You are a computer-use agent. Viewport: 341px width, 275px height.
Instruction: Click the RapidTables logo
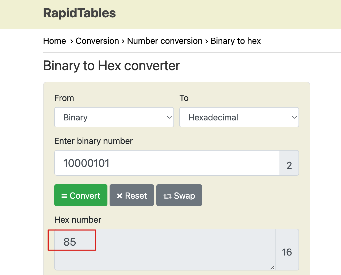[79, 13]
